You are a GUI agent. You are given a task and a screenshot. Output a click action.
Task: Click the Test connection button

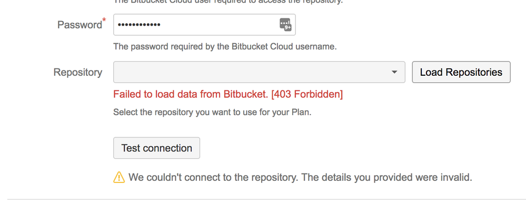click(x=157, y=148)
